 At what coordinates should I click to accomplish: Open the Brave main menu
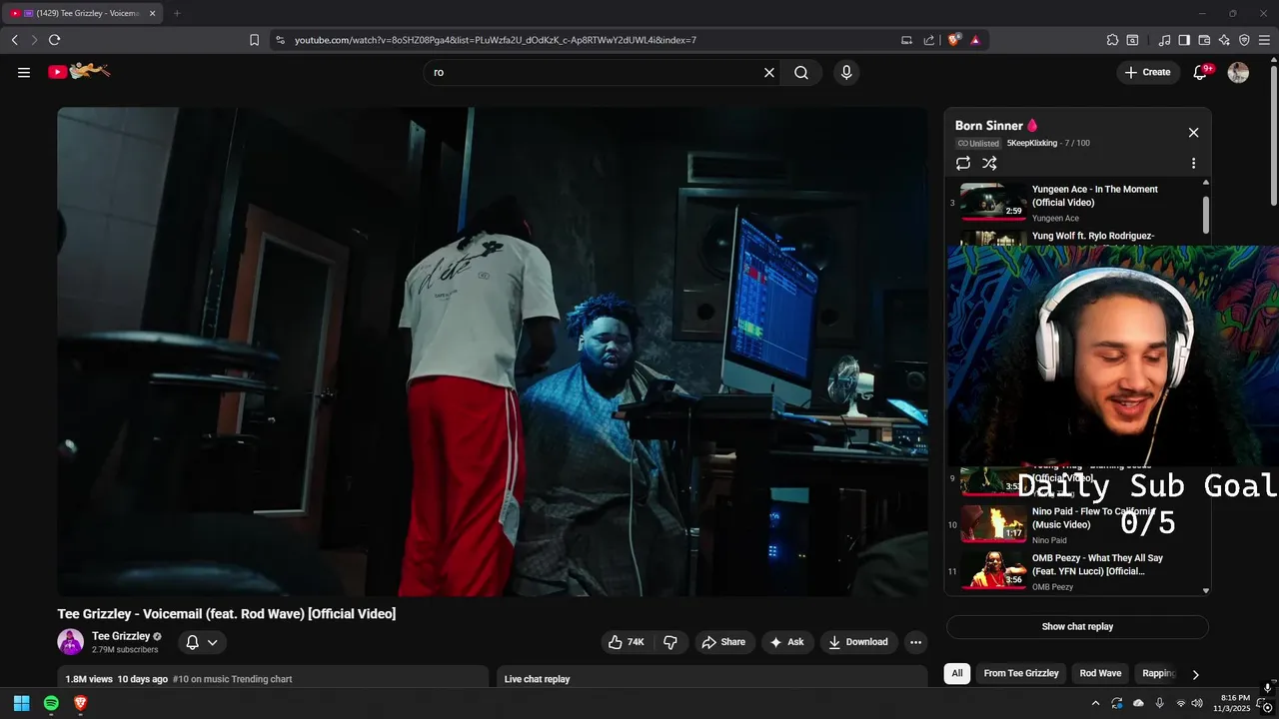[1264, 40]
